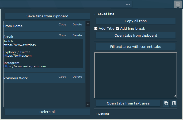Toggle the Add Title checkbox
Viewport: 183px width, 120px height.
click(x=96, y=29)
